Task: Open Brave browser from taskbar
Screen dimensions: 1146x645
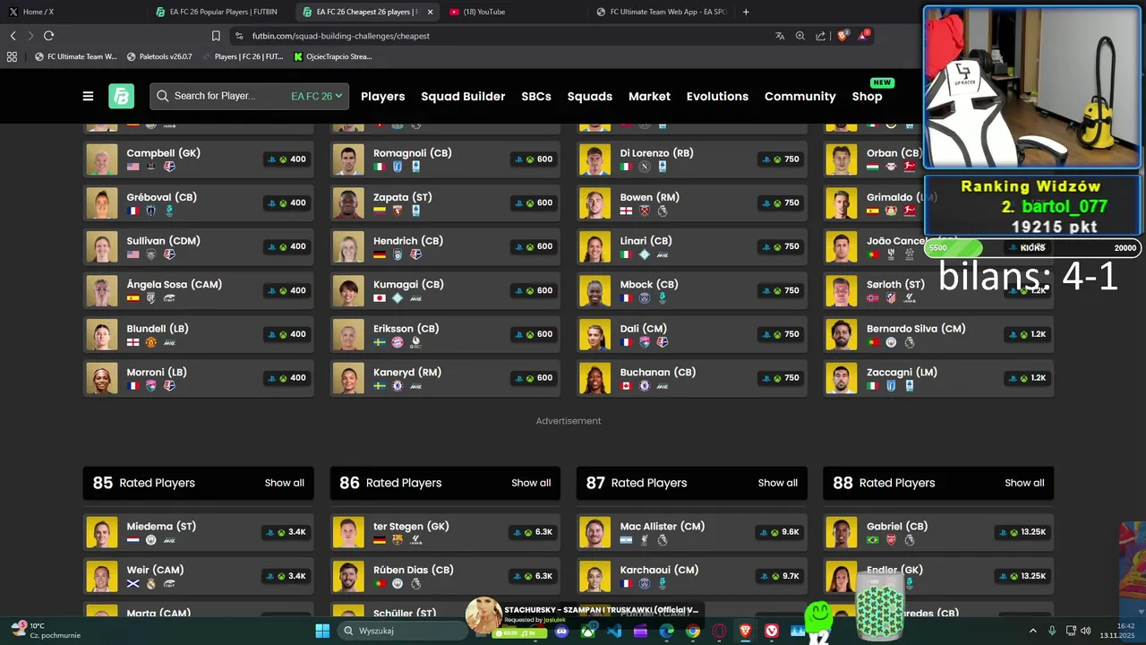Action: point(745,632)
